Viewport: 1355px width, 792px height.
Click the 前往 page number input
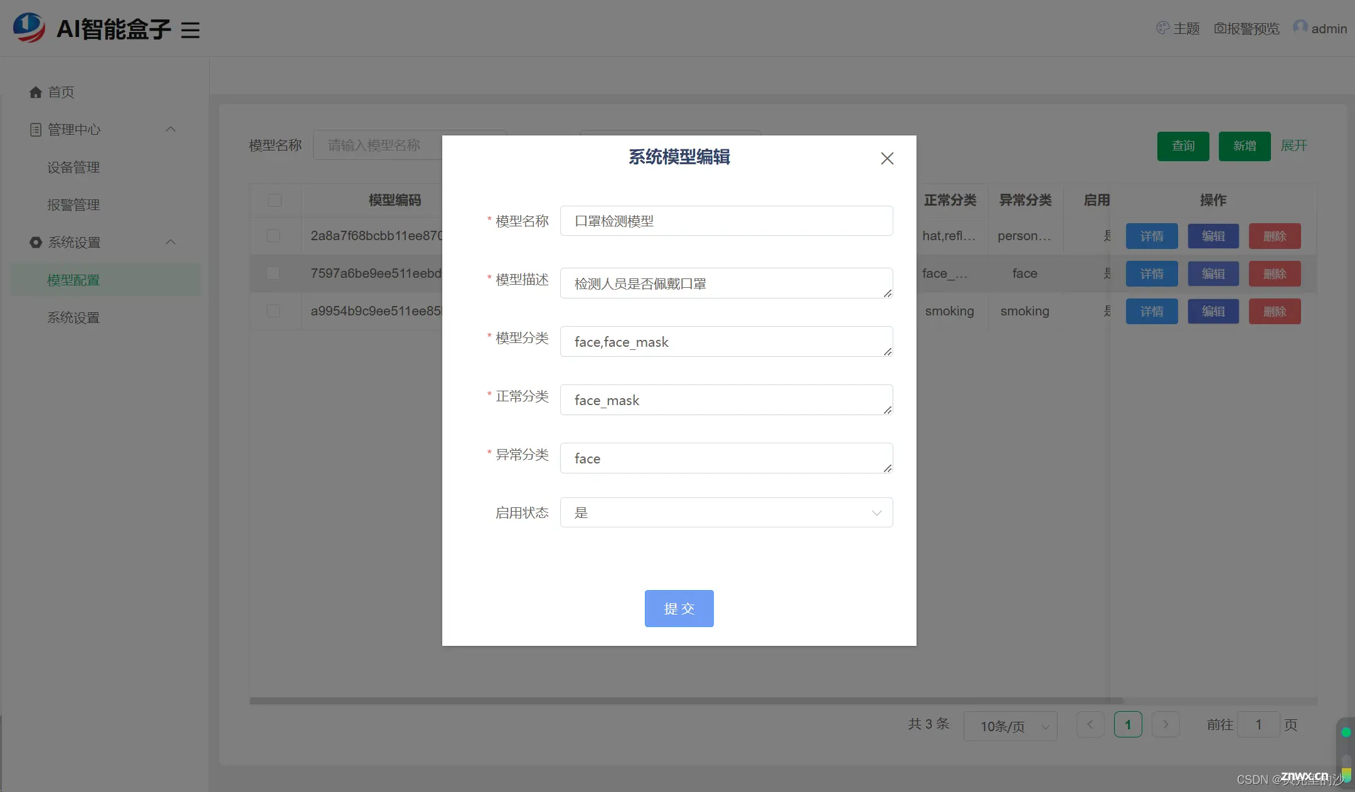pos(1258,725)
